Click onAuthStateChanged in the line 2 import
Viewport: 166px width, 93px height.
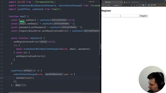click(x=70, y=6)
